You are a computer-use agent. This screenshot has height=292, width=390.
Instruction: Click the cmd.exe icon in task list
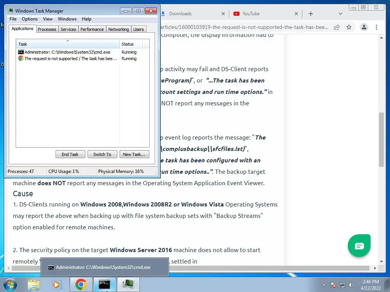coord(21,52)
